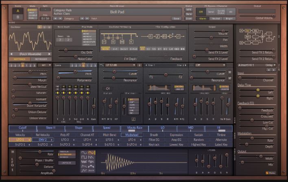Click the next patch arrow button
The image size is (288, 182).
pyautogui.click(x=87, y=18)
